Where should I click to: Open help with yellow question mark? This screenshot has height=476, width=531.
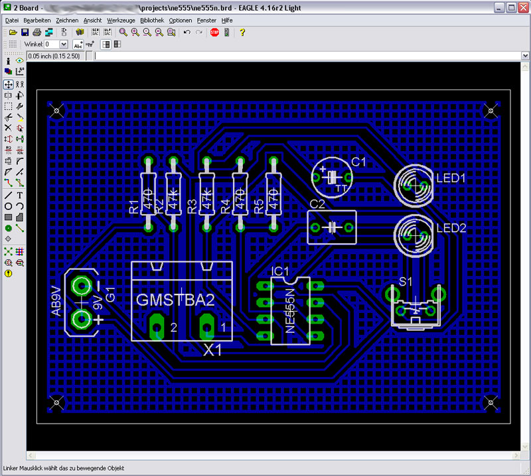242,32
